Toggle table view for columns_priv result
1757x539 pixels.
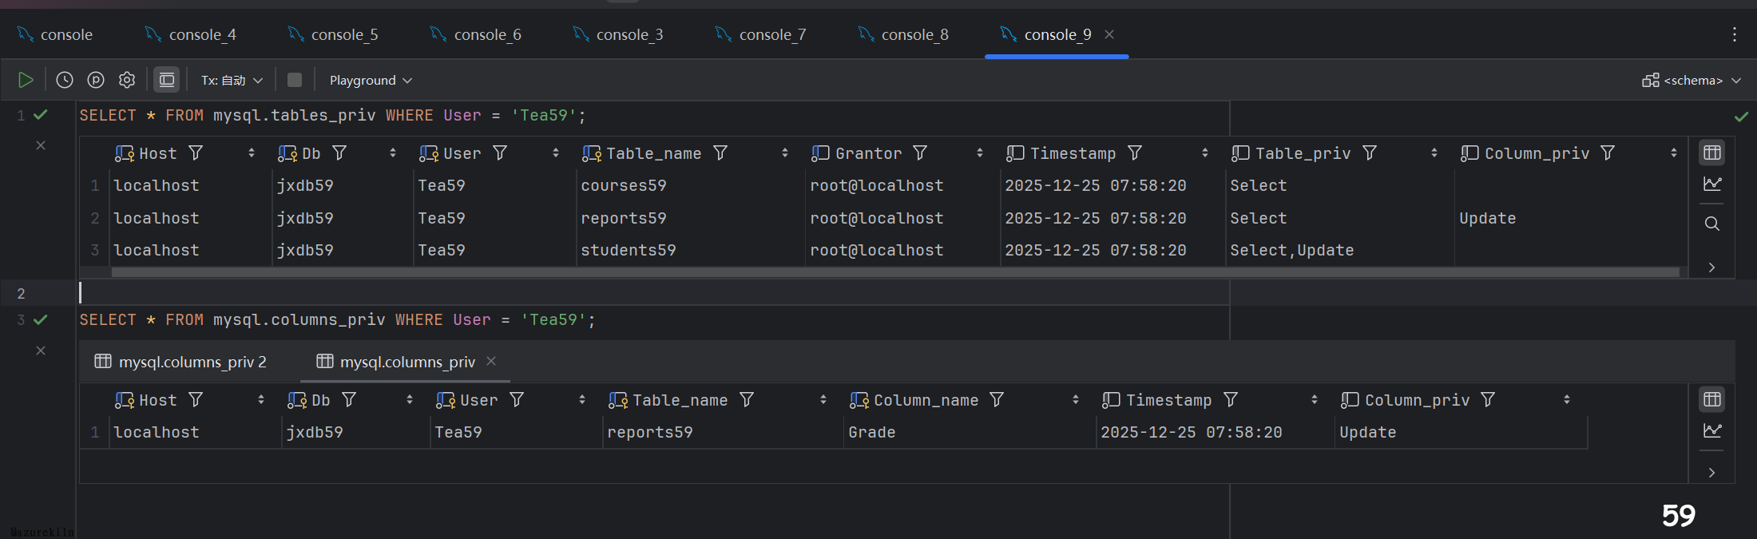click(x=1711, y=399)
